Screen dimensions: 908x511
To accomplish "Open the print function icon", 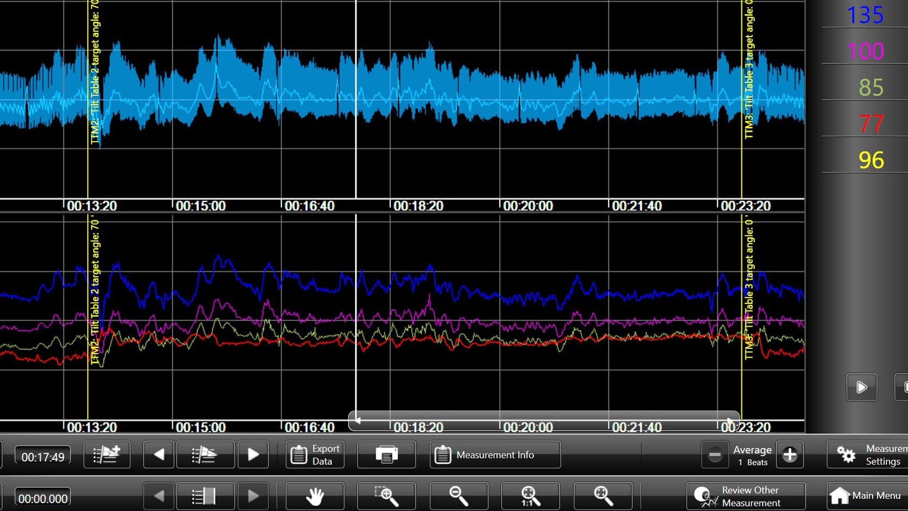I will coord(386,454).
